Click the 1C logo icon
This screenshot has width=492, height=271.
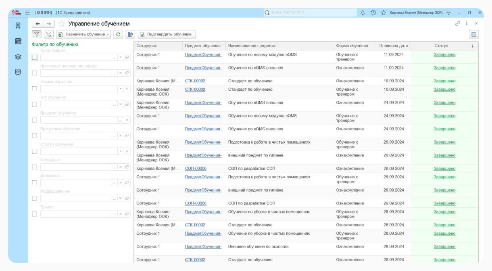tap(17, 13)
